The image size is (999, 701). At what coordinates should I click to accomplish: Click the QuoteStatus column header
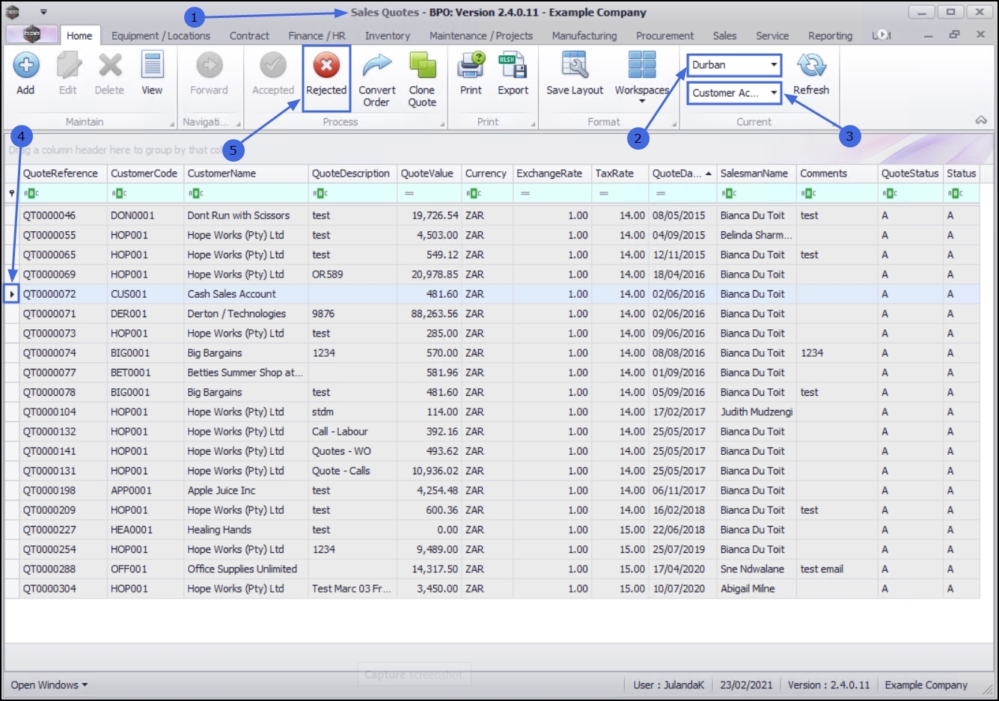click(911, 173)
